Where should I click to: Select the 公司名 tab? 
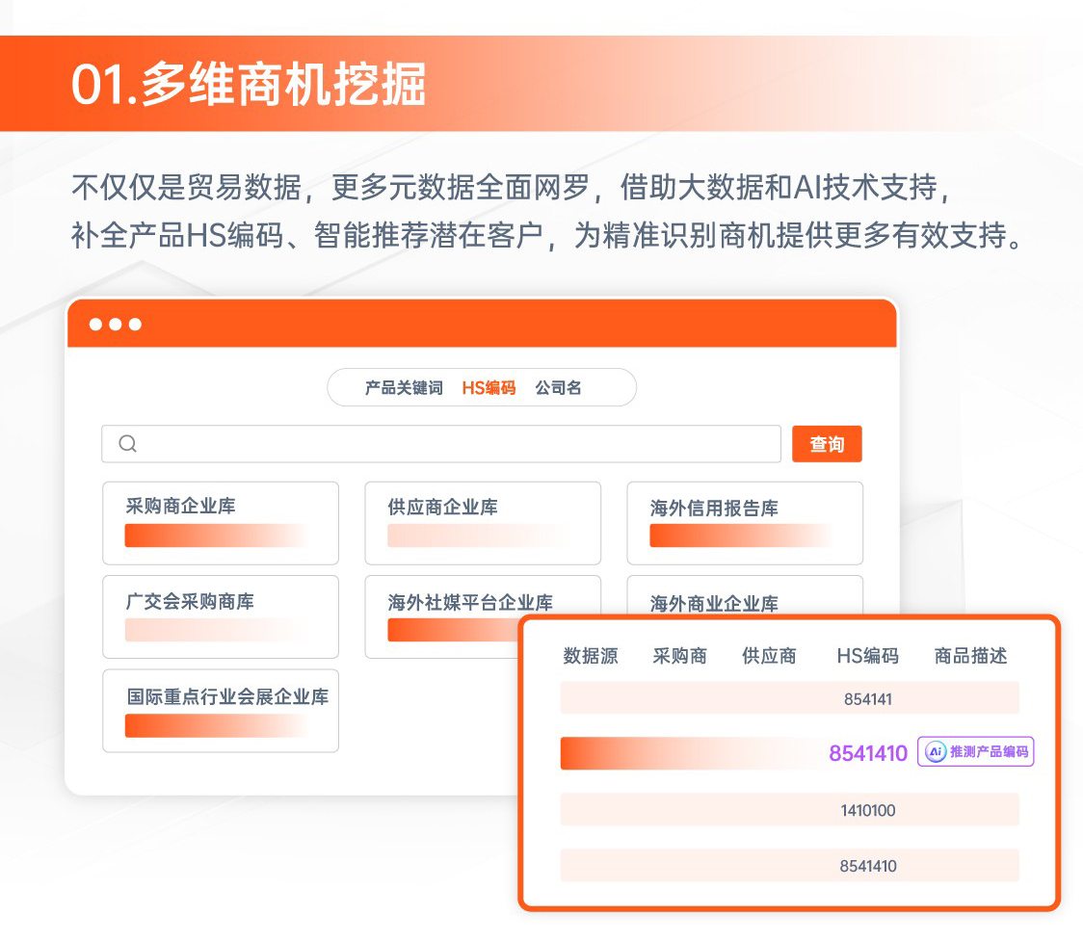click(x=559, y=388)
